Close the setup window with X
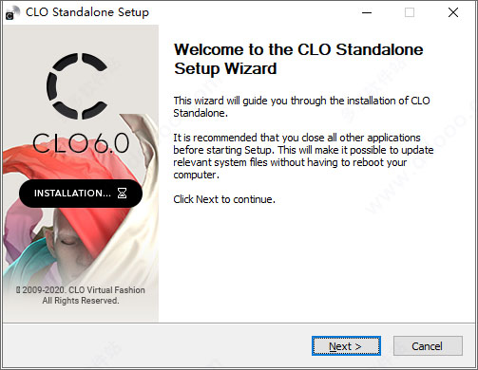Screen dimensions: 478x370 (x=453, y=12)
